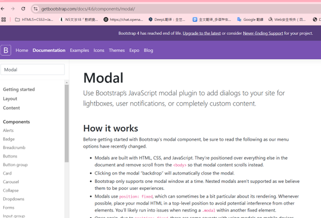This screenshot has height=218, width=321.
Task: Open Card in sidebar
Action: [x=7, y=173]
